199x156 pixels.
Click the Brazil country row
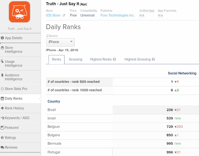click(123, 110)
